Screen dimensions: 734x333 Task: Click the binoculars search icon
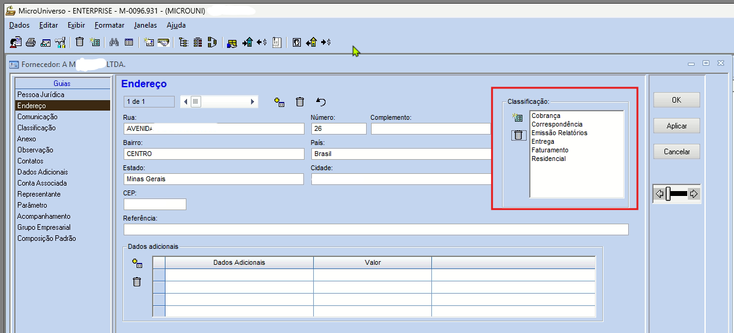[x=114, y=42]
